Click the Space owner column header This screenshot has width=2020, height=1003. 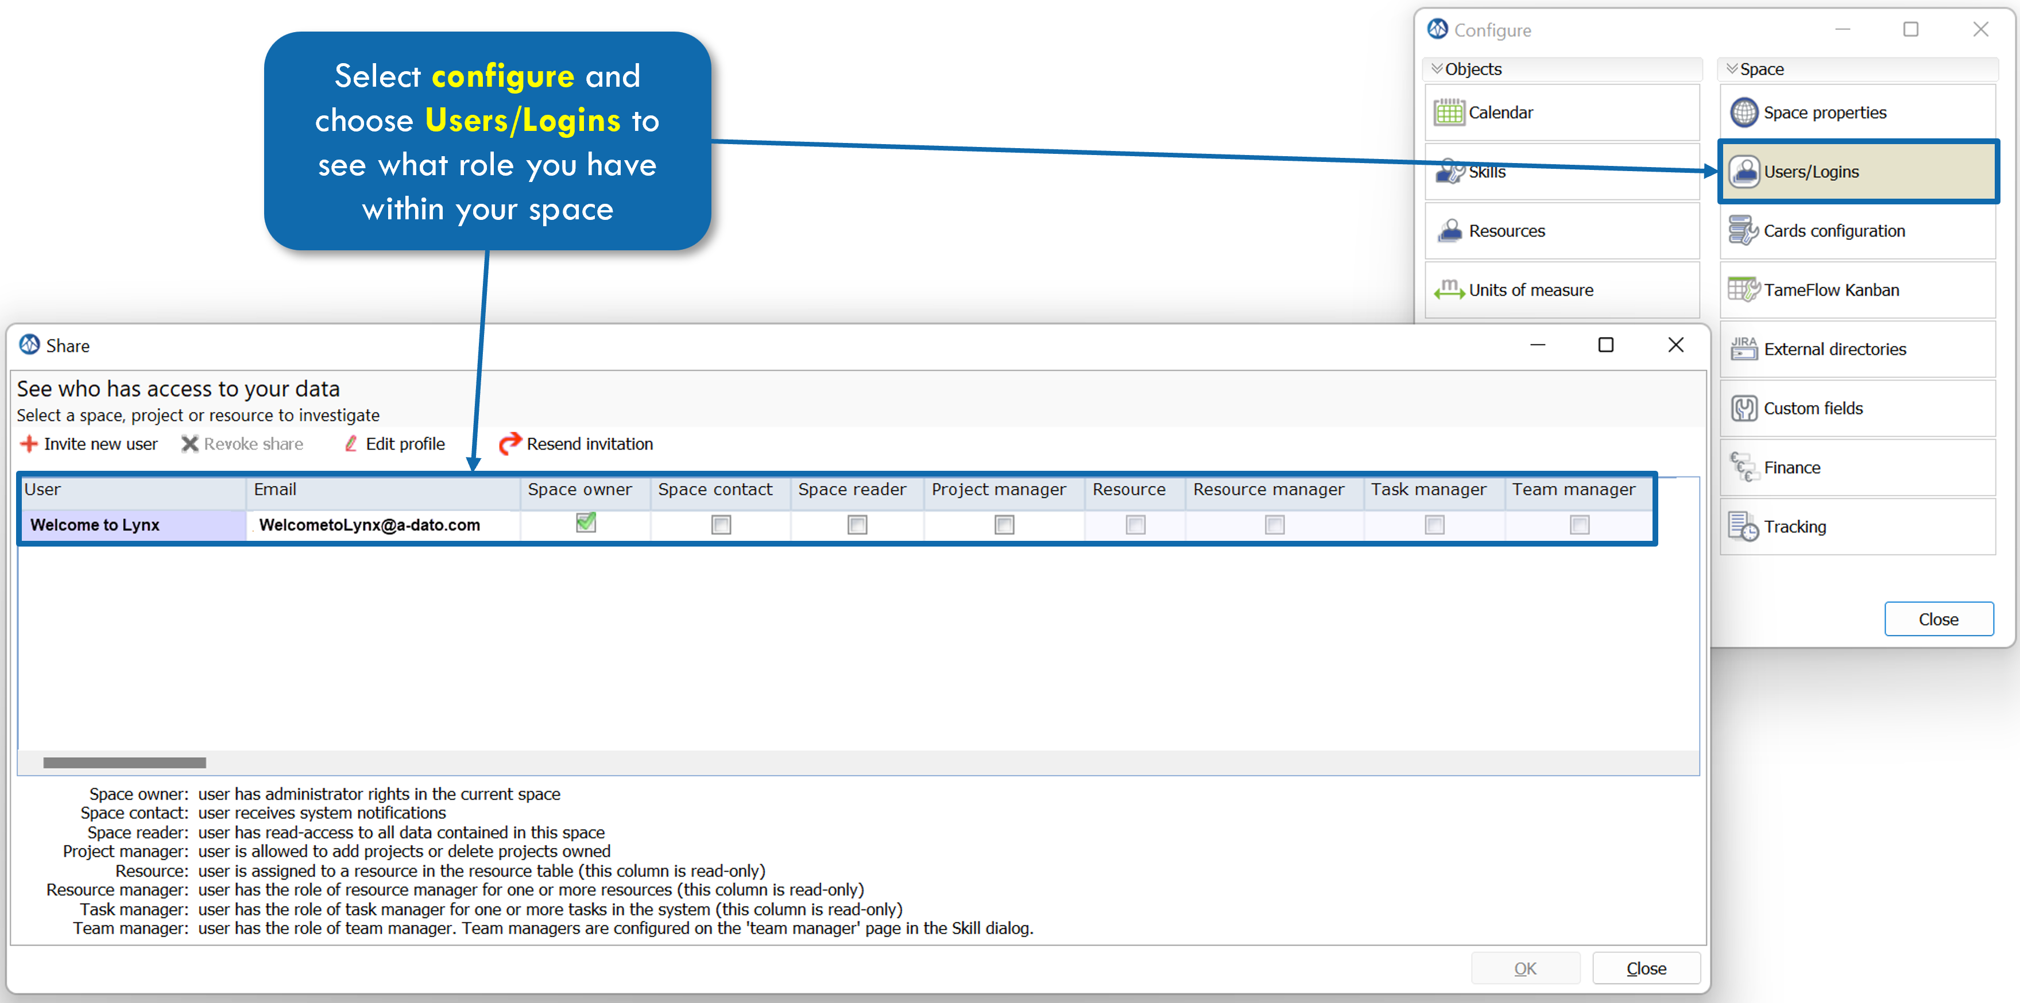click(x=586, y=490)
